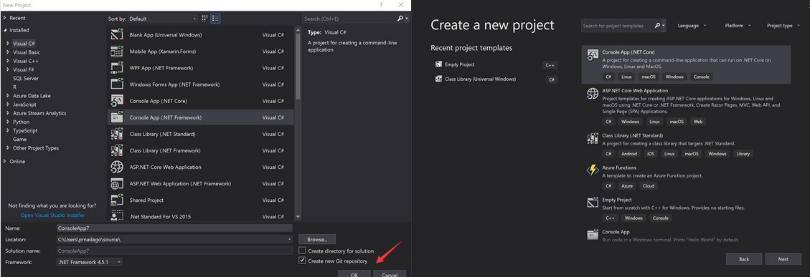Screen dimensions: 810x277
Task: Click the Back button
Action: (744, 259)
